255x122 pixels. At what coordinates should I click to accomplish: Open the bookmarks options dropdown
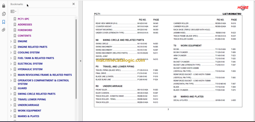13,11
